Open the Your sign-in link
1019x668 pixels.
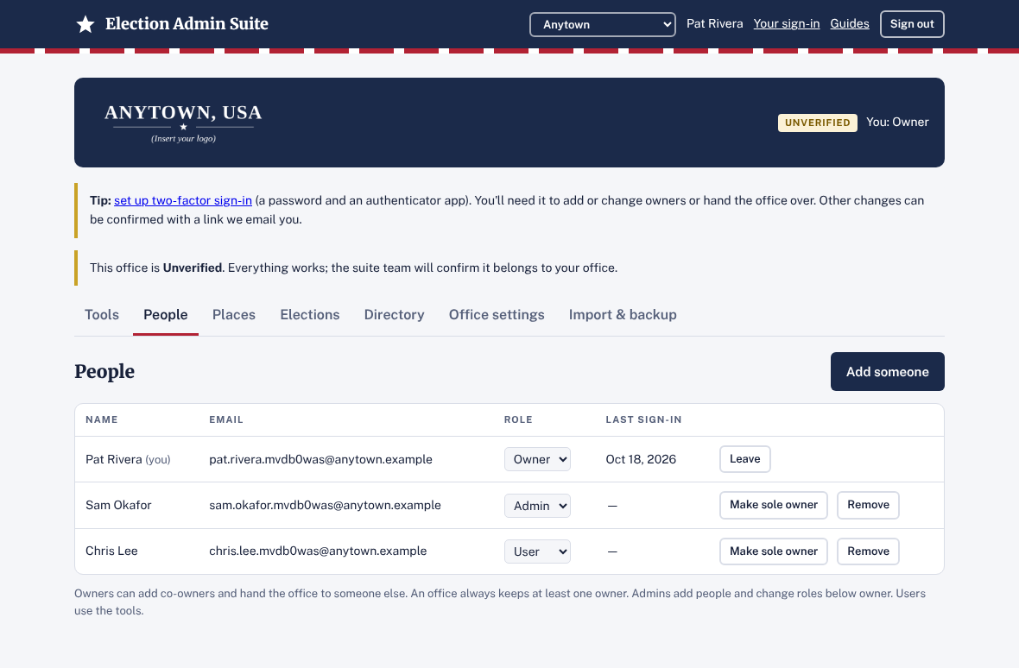787,24
